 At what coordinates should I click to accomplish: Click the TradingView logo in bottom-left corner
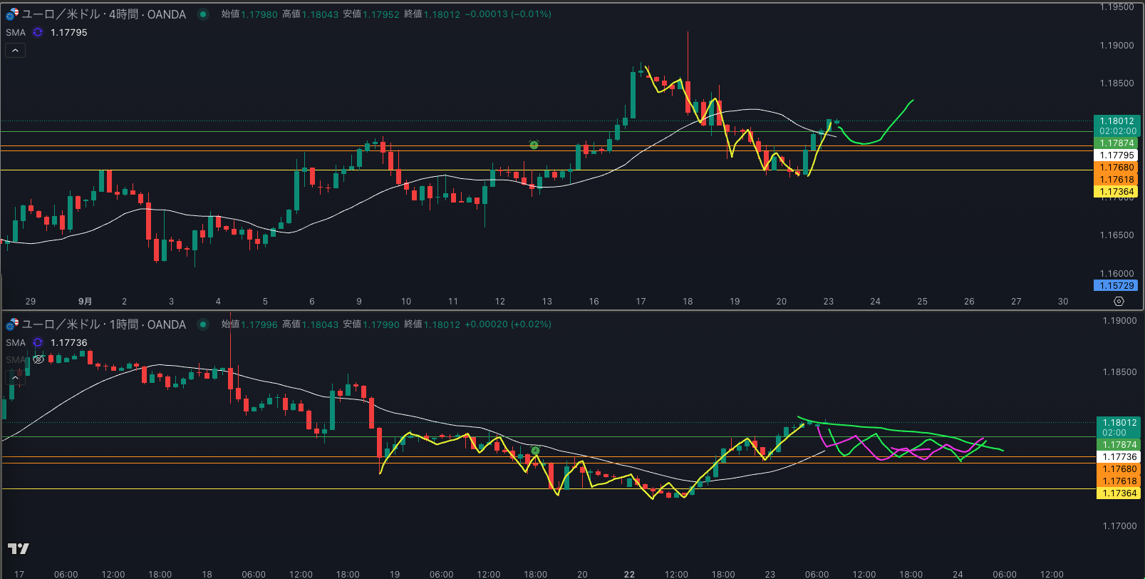(19, 548)
